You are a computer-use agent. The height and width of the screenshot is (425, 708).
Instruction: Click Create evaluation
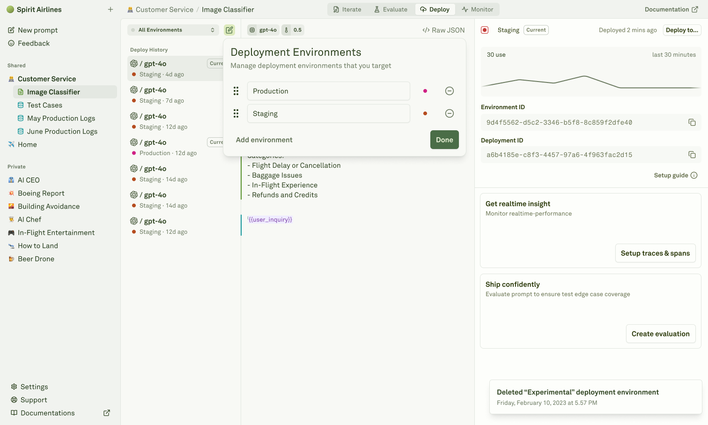pyautogui.click(x=661, y=333)
